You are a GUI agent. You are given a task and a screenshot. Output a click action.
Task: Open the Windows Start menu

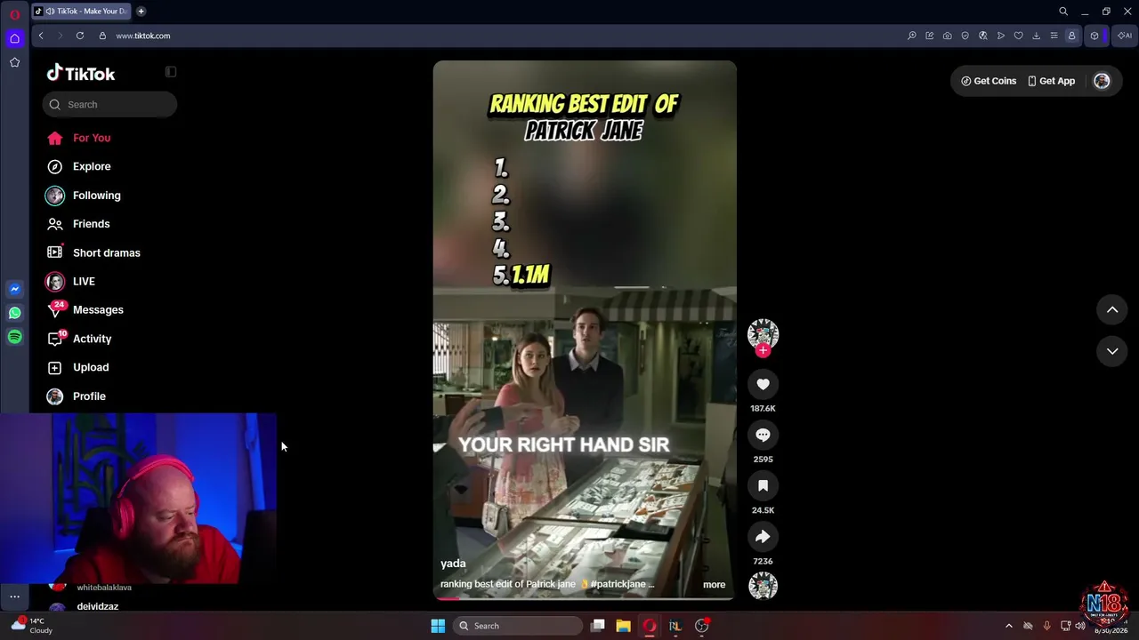(438, 626)
